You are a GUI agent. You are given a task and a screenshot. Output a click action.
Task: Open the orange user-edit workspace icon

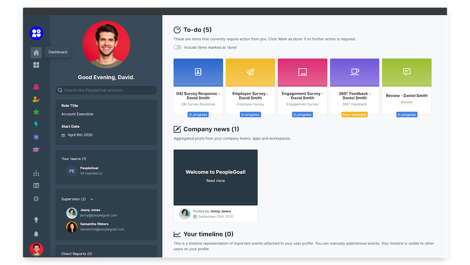(x=36, y=99)
